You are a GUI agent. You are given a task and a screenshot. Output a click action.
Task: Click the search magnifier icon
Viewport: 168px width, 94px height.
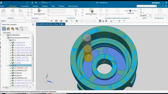(x=156, y=6)
